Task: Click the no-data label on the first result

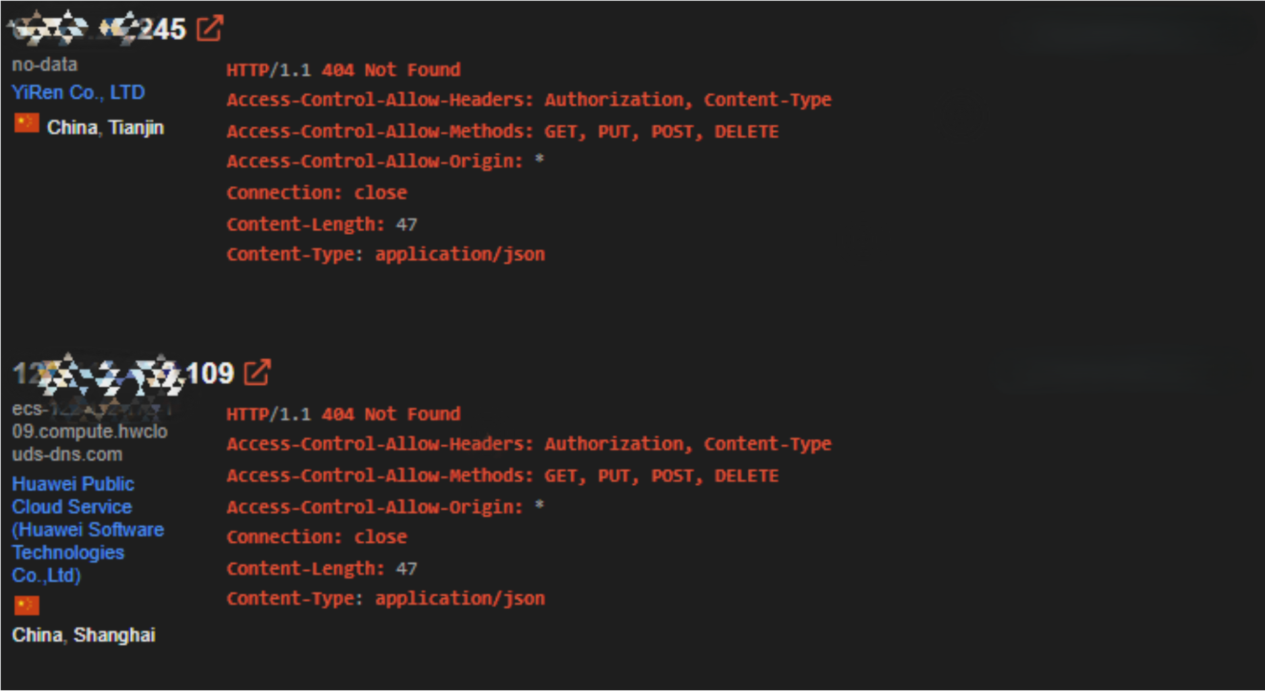Action: [x=45, y=64]
